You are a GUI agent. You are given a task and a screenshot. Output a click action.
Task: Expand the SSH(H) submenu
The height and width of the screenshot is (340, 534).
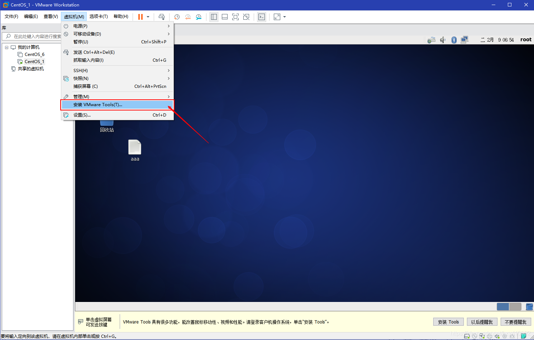click(118, 71)
